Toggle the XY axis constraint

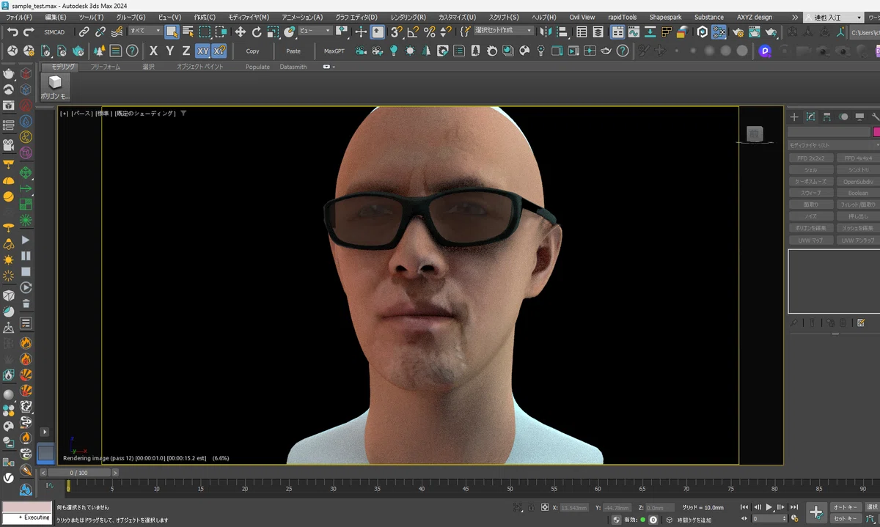pyautogui.click(x=202, y=51)
